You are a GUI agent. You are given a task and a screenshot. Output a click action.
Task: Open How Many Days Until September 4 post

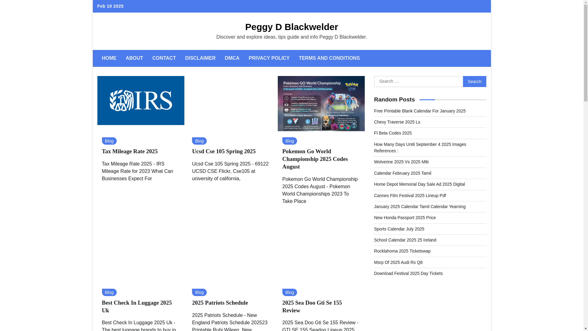click(420, 148)
